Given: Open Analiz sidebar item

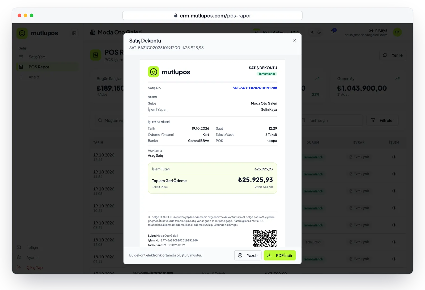Looking at the screenshot, I should point(47,77).
